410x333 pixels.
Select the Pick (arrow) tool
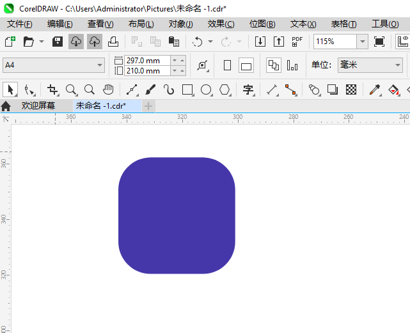pos(10,89)
